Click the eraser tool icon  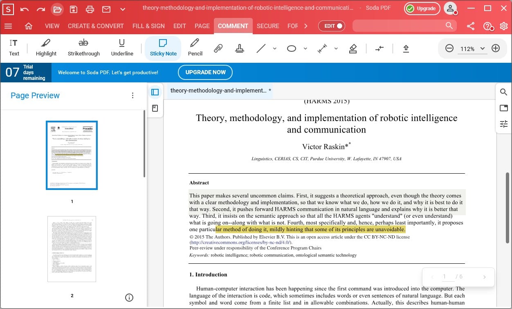(353, 49)
